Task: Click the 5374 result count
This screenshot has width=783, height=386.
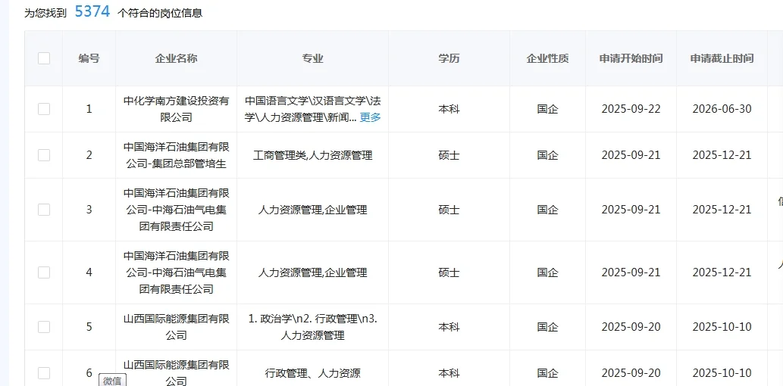Action: pos(92,11)
